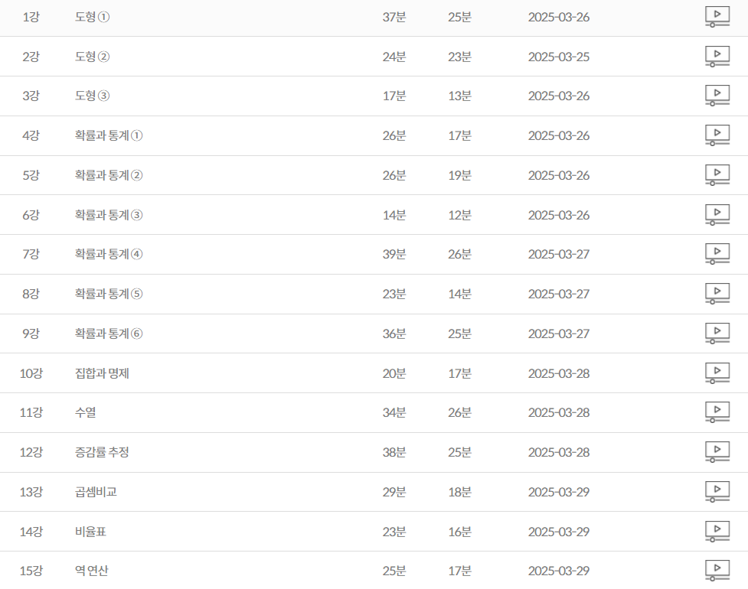Open the video player for 3강 도형③
Image resolution: width=748 pixels, height=589 pixels.
point(717,96)
